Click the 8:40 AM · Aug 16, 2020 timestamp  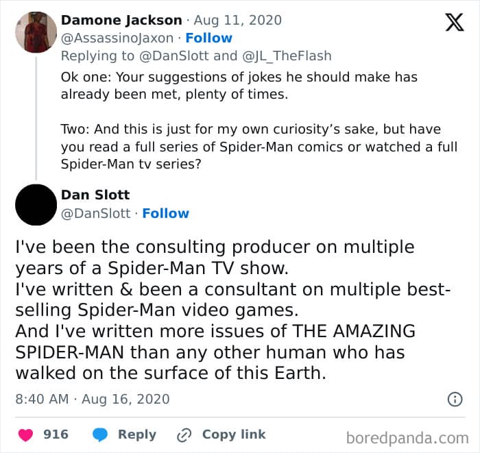pyautogui.click(x=91, y=399)
